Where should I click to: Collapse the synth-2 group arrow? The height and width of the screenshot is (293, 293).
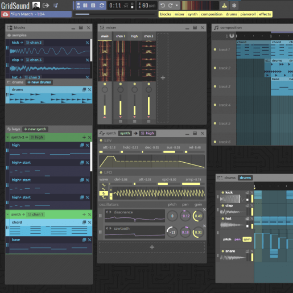[7, 137]
